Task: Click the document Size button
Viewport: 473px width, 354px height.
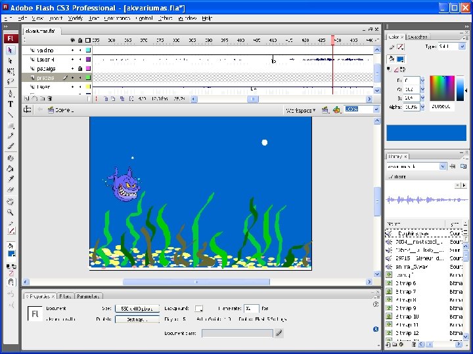Action: click(137, 308)
